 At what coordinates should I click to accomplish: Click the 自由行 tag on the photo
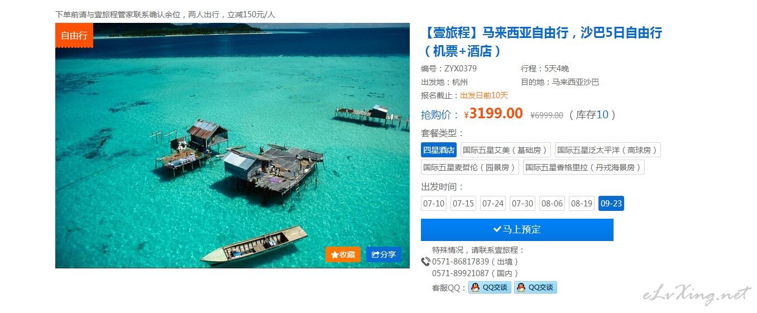click(x=74, y=36)
